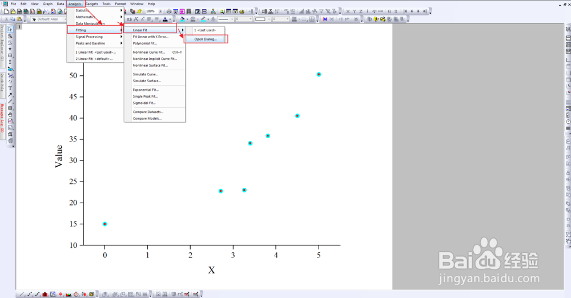Image resolution: width=571 pixels, height=298 pixels.
Task: Click the Statistics sigma icon
Action: click(264, 11)
